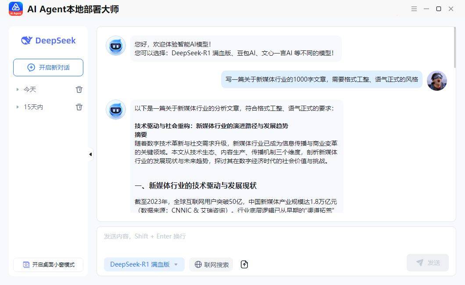Click the heading 一、新媒体行业的技术驱动与发展现状
465x285 pixels.
click(195, 186)
